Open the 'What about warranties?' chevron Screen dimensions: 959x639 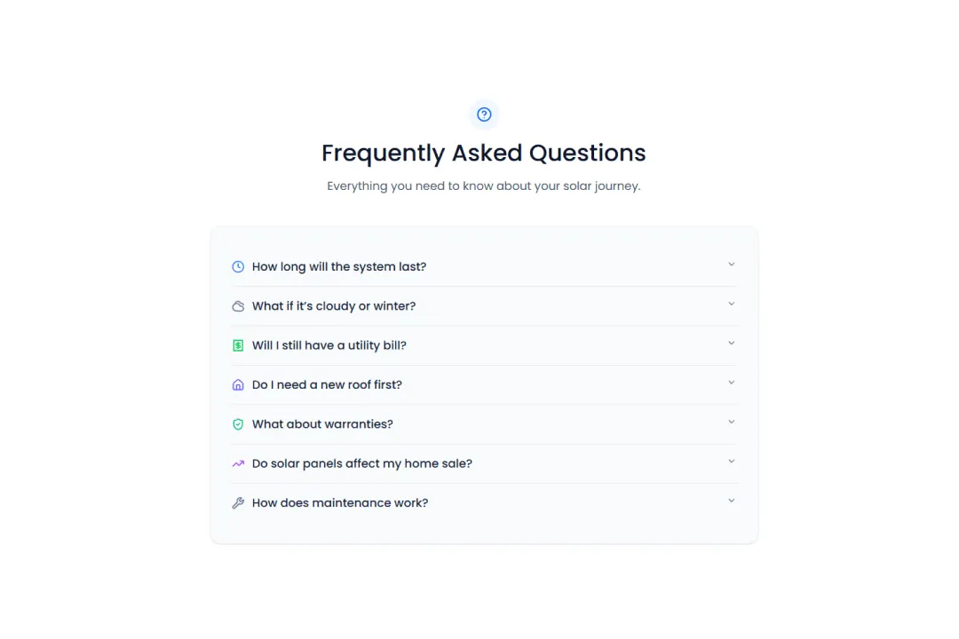tap(731, 422)
